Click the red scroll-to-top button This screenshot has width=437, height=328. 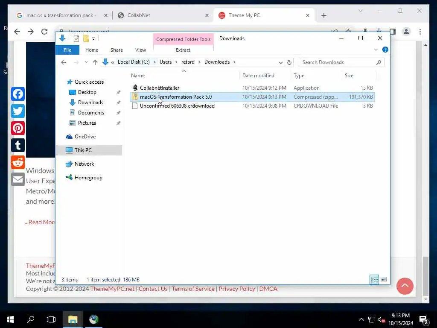click(x=405, y=286)
